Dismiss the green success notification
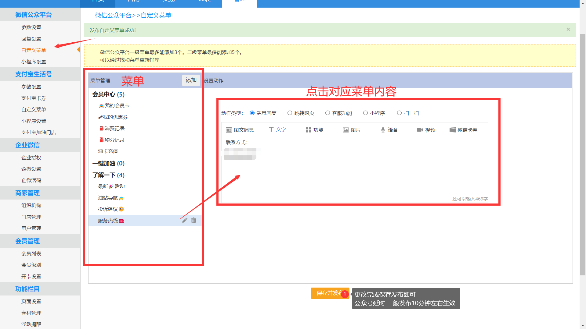586x329 pixels. point(568,30)
